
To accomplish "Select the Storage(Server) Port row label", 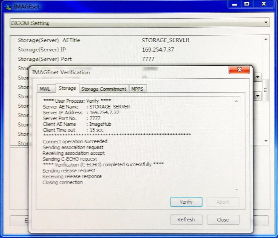I will (45, 59).
